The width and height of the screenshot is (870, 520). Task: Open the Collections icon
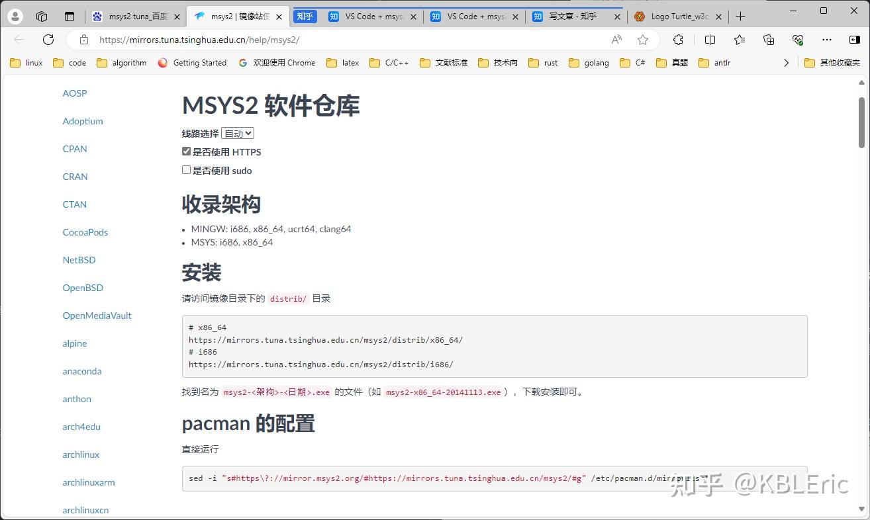click(x=769, y=40)
